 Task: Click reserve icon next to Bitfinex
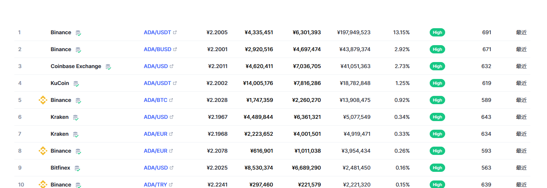click(x=77, y=168)
